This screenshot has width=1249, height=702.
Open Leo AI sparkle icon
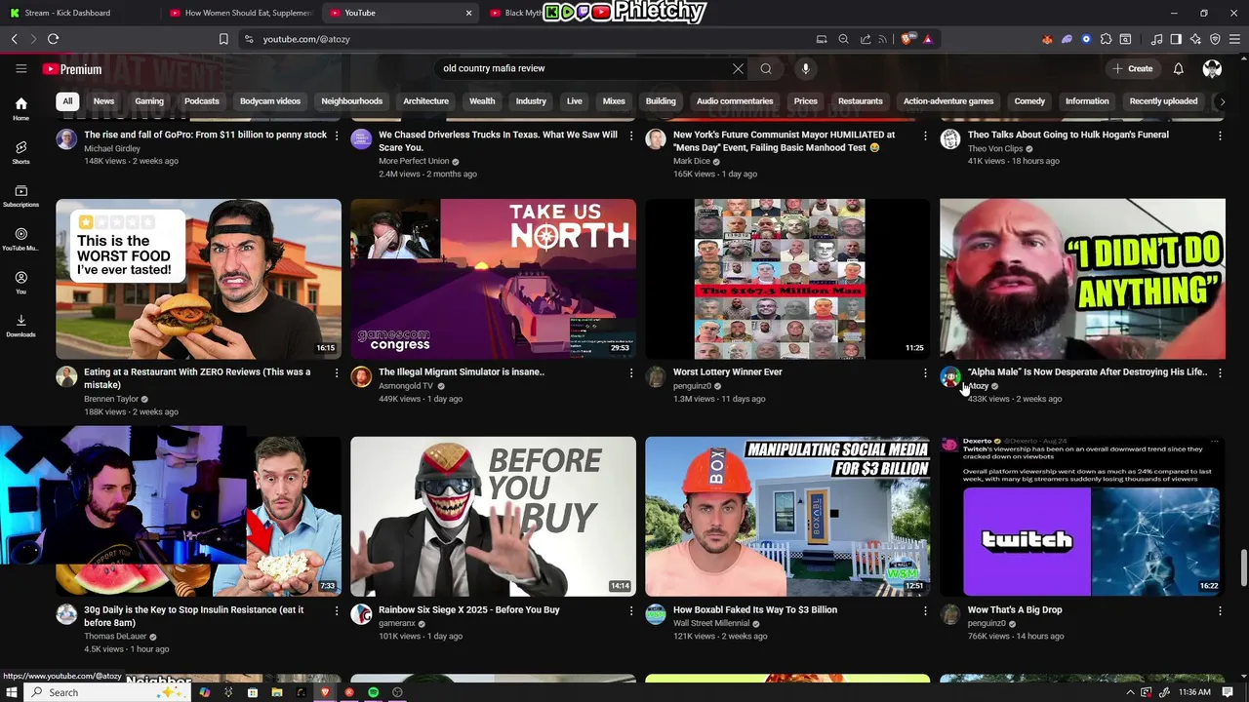pos(1195,39)
